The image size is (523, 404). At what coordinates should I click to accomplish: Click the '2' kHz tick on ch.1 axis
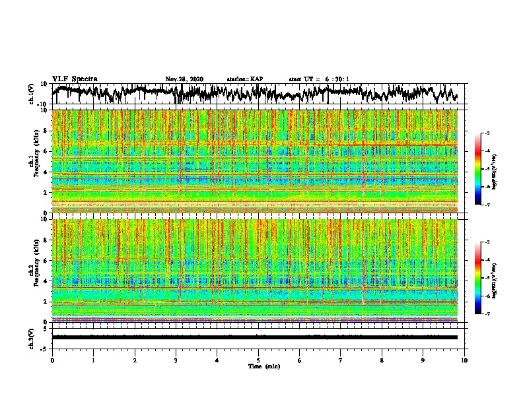click(46, 193)
